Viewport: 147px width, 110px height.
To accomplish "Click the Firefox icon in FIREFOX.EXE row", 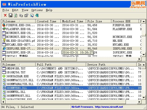I will [x=4, y=25].
